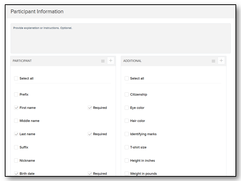
Task: Toggle the First name checkbox
Action: point(16,108)
